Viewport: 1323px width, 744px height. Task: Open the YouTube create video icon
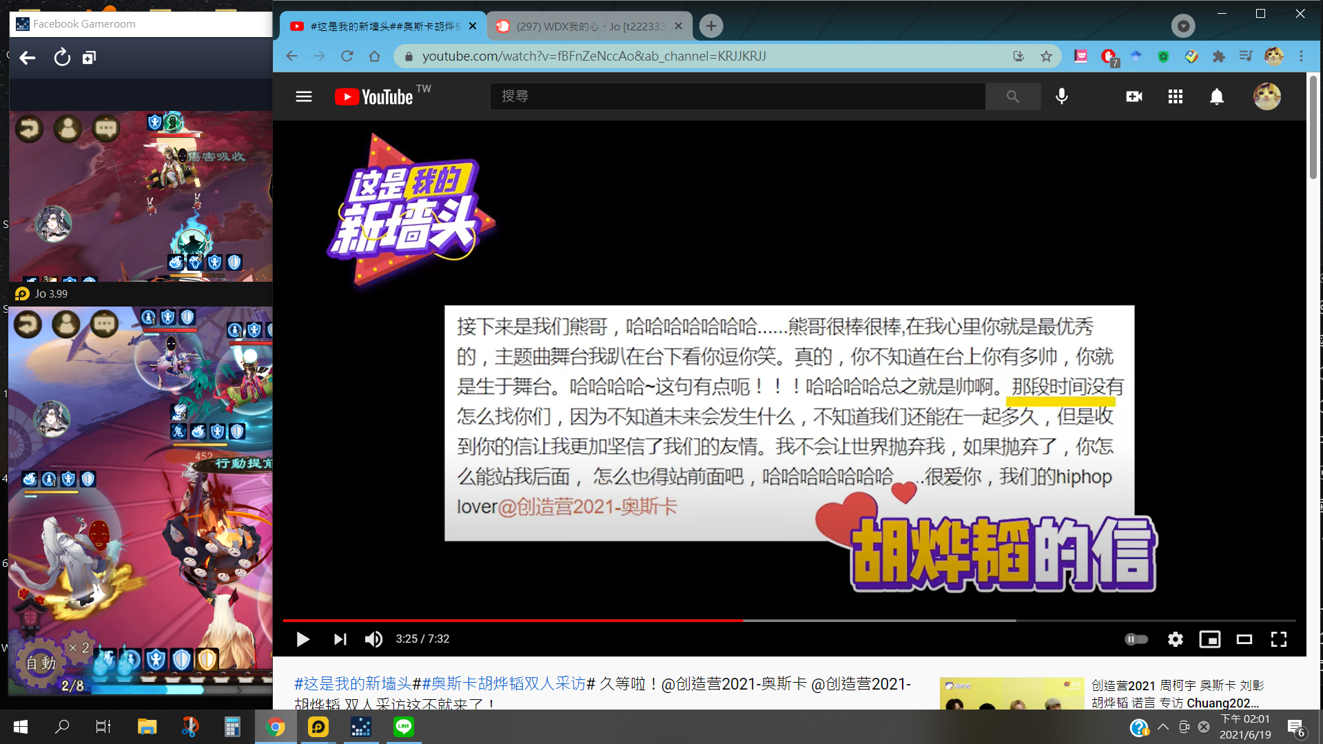tap(1134, 96)
